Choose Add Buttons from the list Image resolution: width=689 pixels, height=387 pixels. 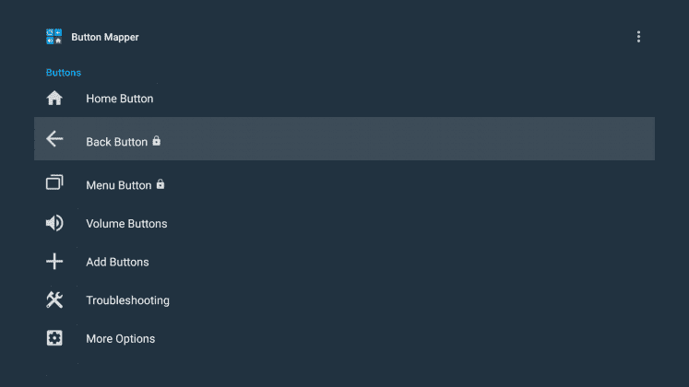coord(345,262)
